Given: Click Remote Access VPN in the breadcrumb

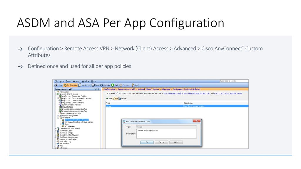Looking at the screenshot, I should [126, 89].
